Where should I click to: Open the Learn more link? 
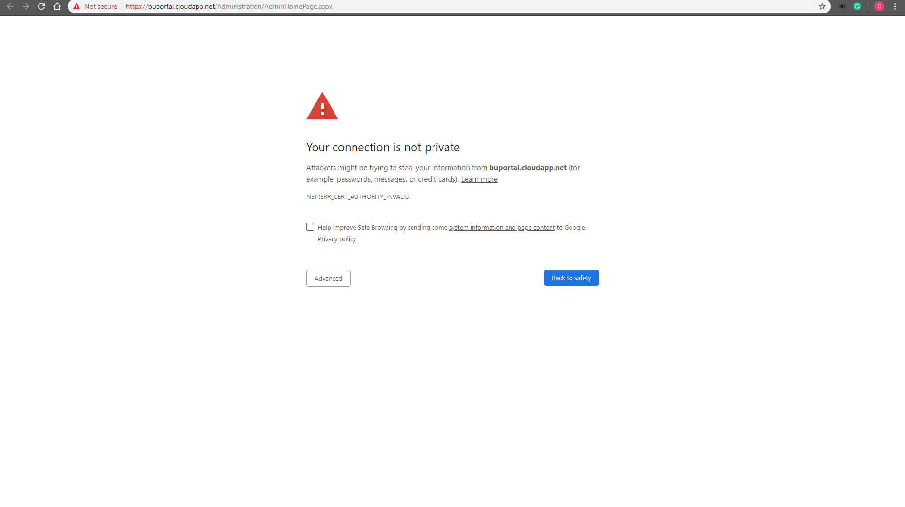pyautogui.click(x=479, y=179)
